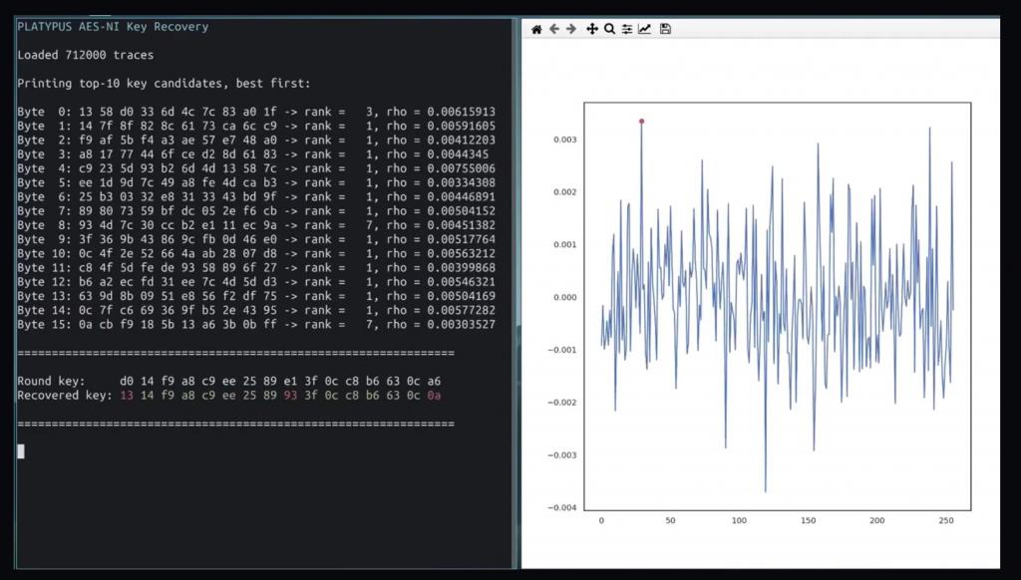Image resolution: width=1021 pixels, height=580 pixels.
Task: Click the Byte 8 row with rho 0.00451382
Action: pos(256,225)
